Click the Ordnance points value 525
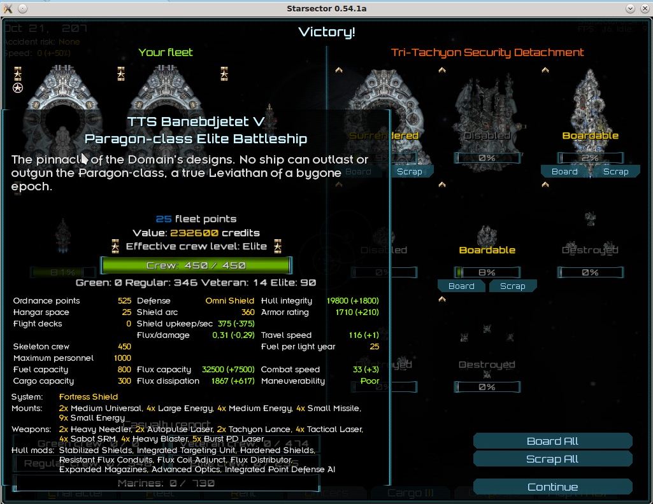The width and height of the screenshot is (653, 504). pos(124,300)
